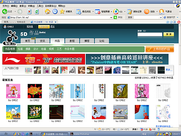Click the QQ toolbar icon

coord(116,12)
